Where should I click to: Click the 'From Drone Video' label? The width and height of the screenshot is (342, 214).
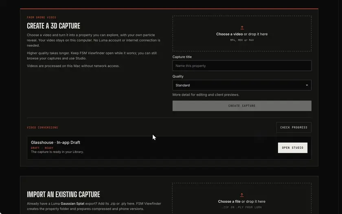(42, 17)
